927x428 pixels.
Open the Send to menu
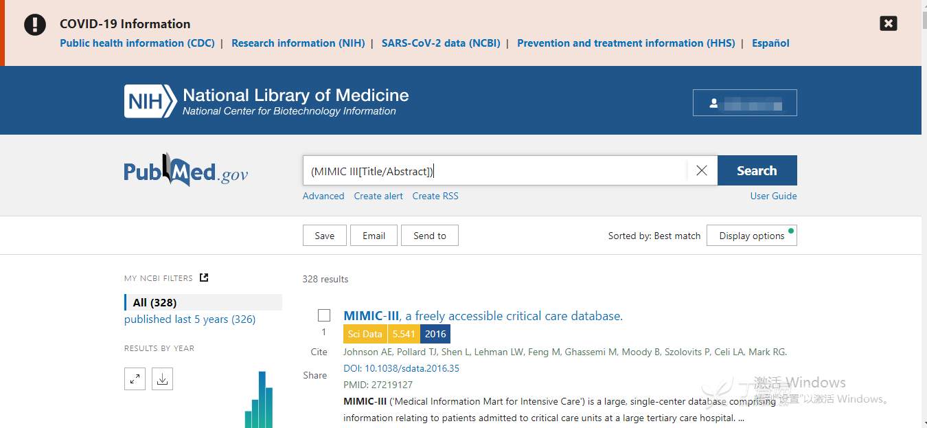(429, 236)
